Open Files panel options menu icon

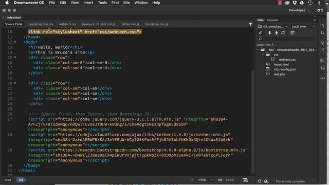tap(315, 20)
